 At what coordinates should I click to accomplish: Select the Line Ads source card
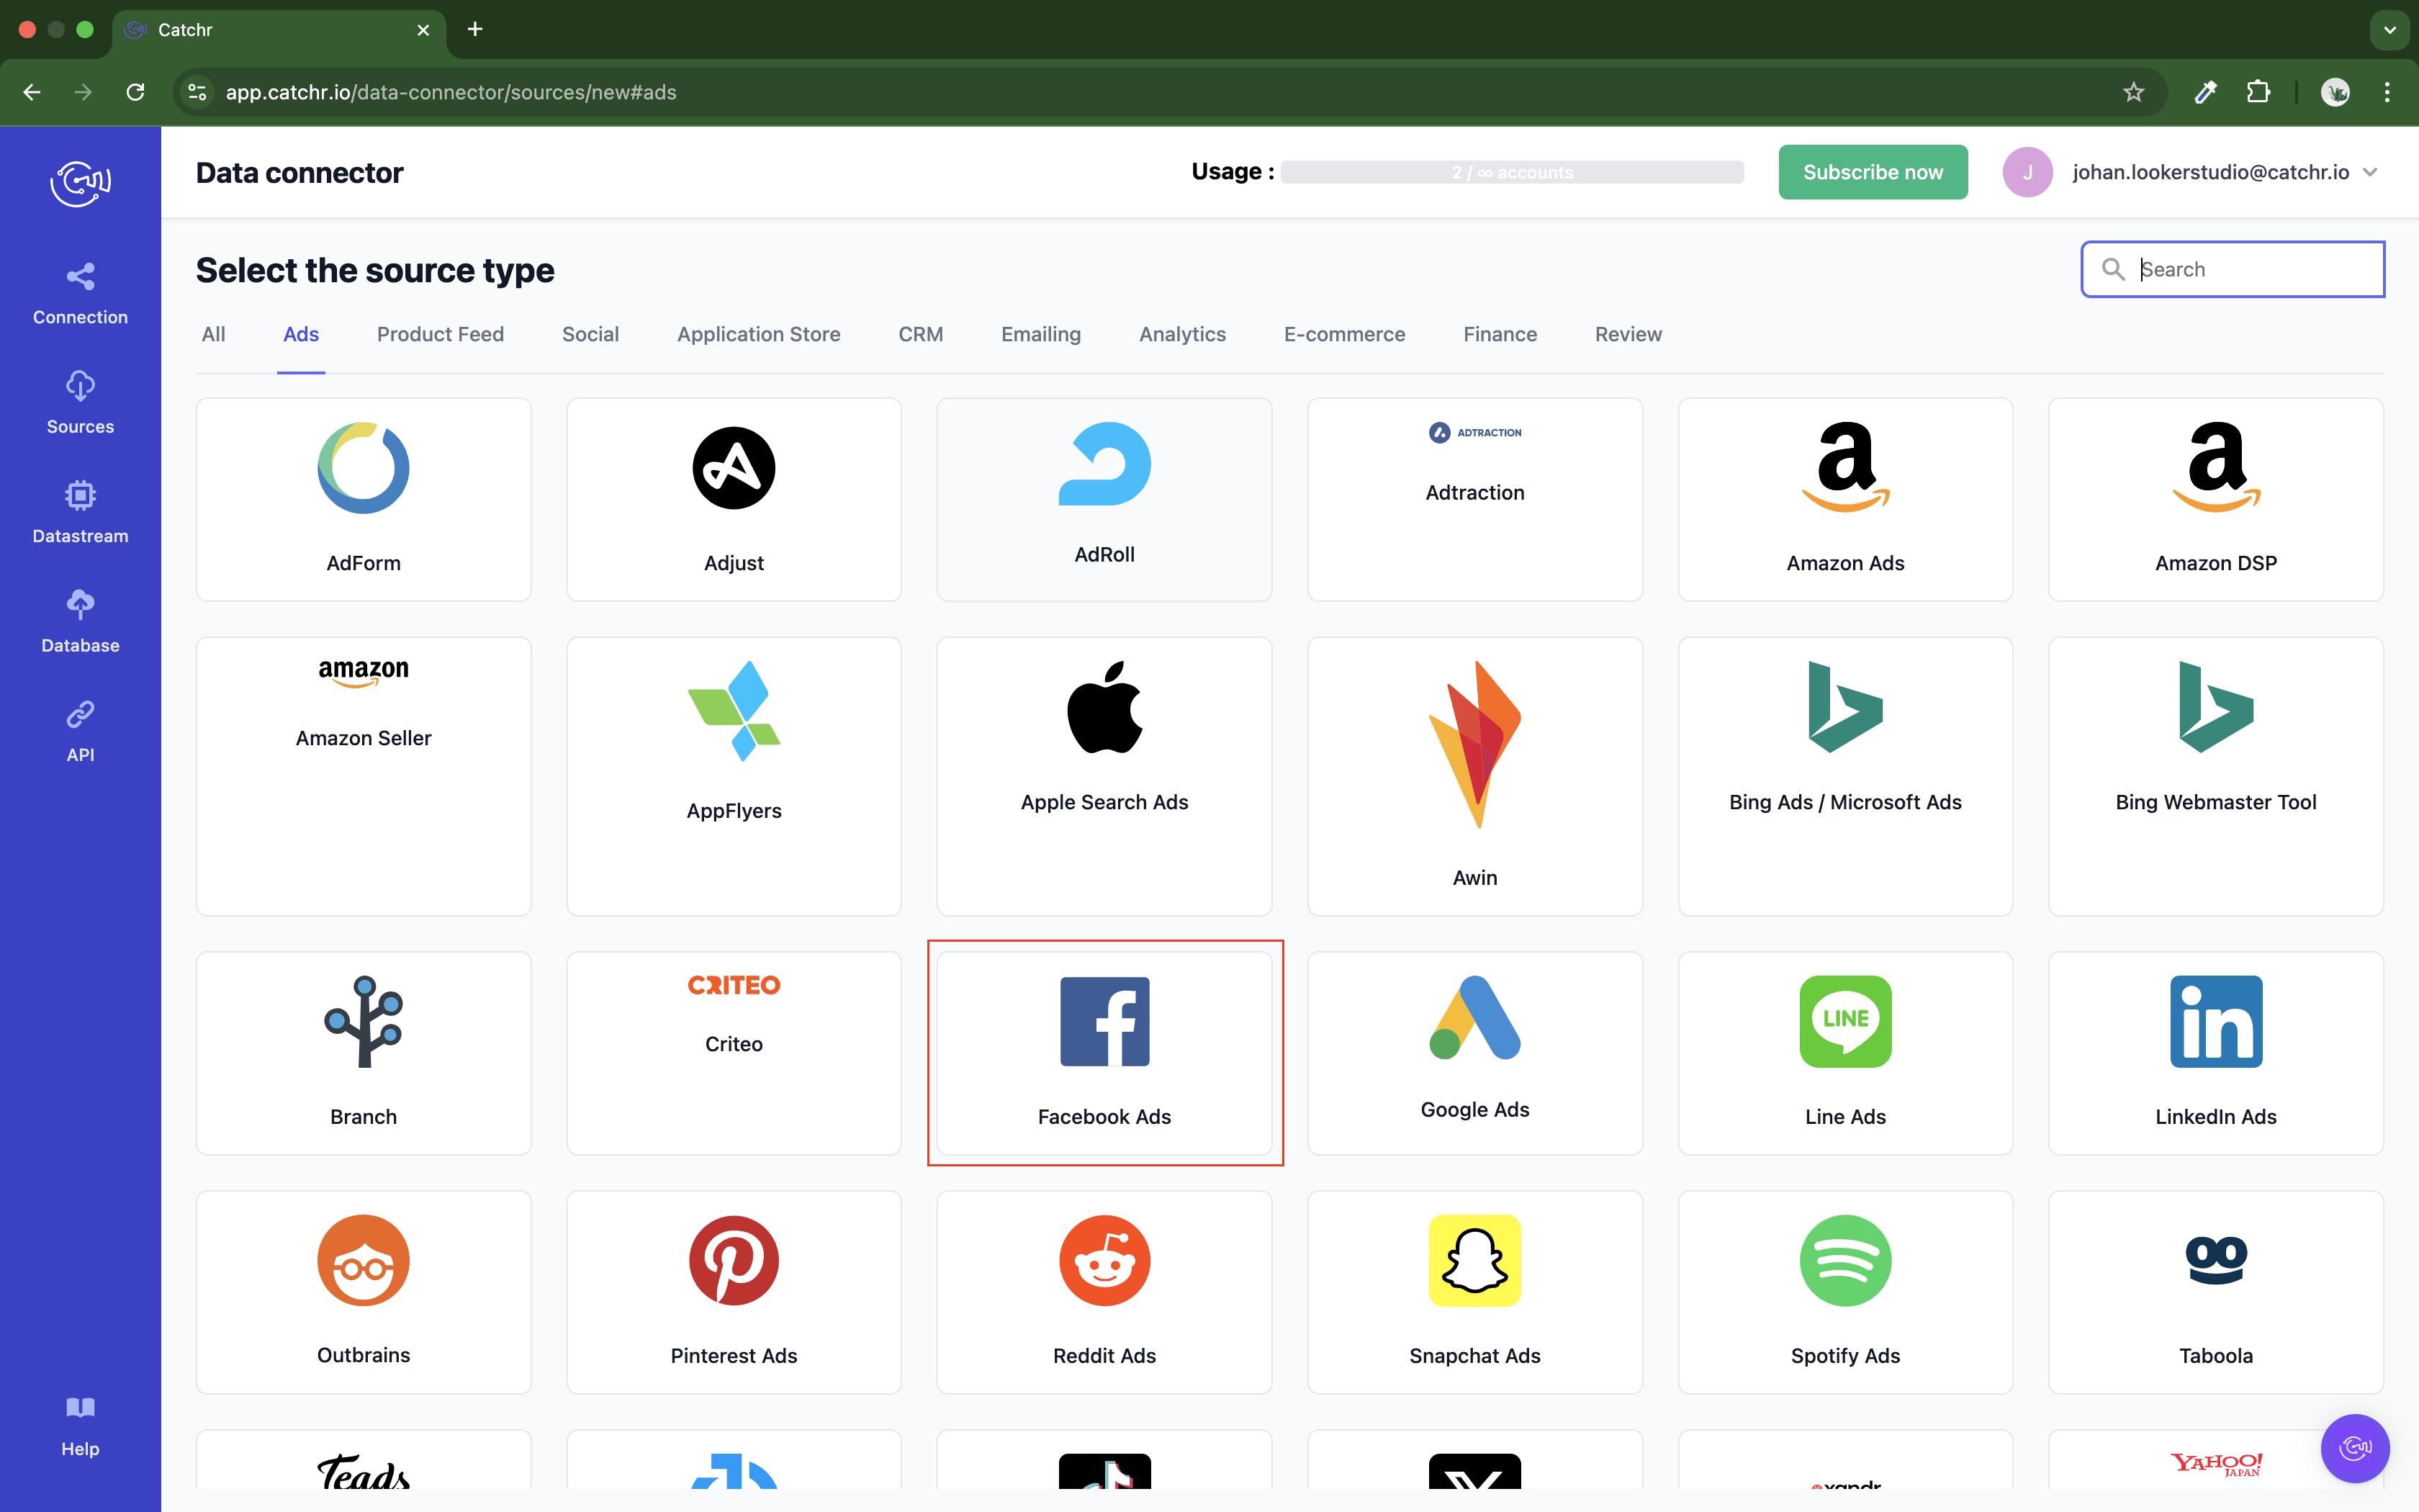1845,1053
